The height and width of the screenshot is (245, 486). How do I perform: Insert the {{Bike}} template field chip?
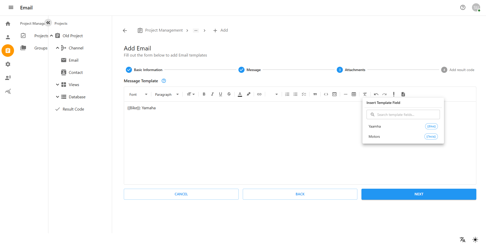(x=431, y=126)
